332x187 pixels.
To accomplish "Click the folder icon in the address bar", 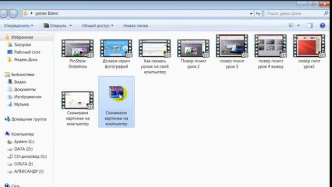I will pos(25,14).
